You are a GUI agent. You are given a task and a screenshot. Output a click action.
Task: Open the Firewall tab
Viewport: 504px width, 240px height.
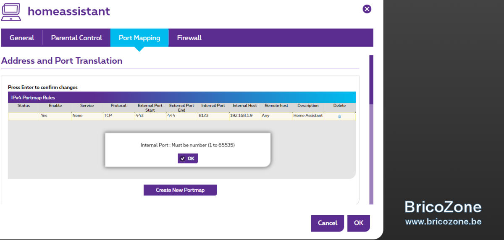pos(189,38)
